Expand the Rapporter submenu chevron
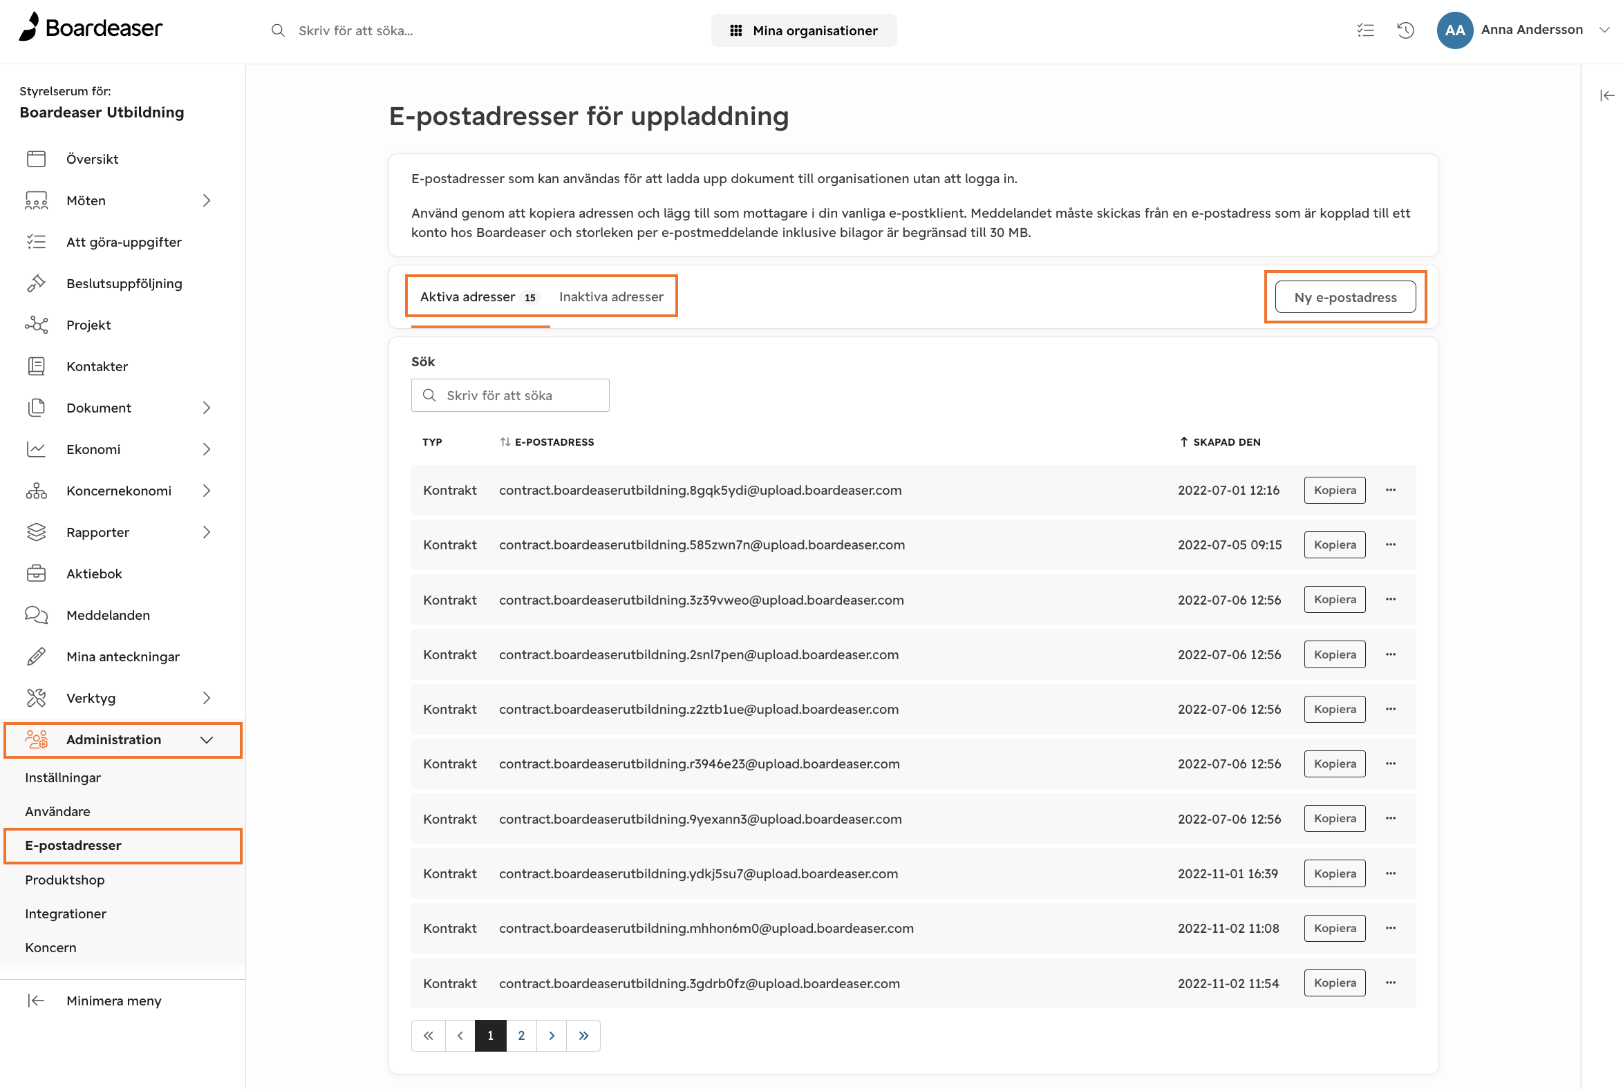The image size is (1623, 1089). point(207,532)
